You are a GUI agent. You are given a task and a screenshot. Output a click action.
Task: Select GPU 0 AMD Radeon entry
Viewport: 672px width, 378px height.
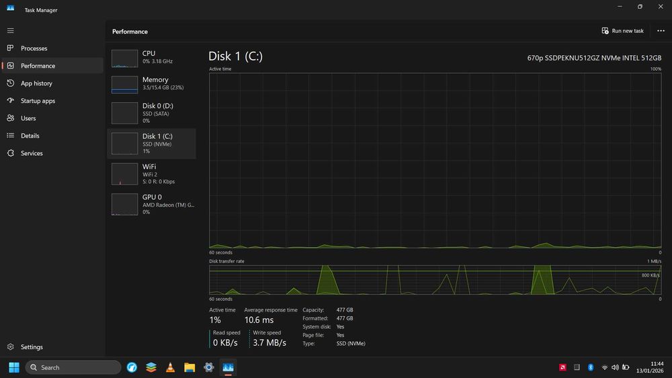(152, 204)
